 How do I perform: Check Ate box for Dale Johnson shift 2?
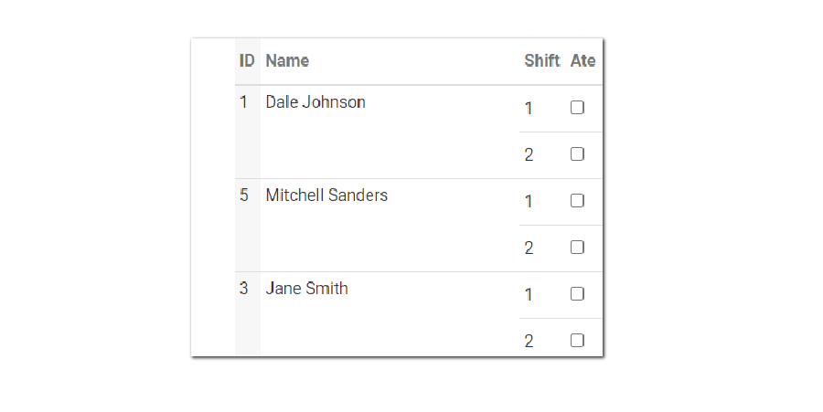point(577,154)
